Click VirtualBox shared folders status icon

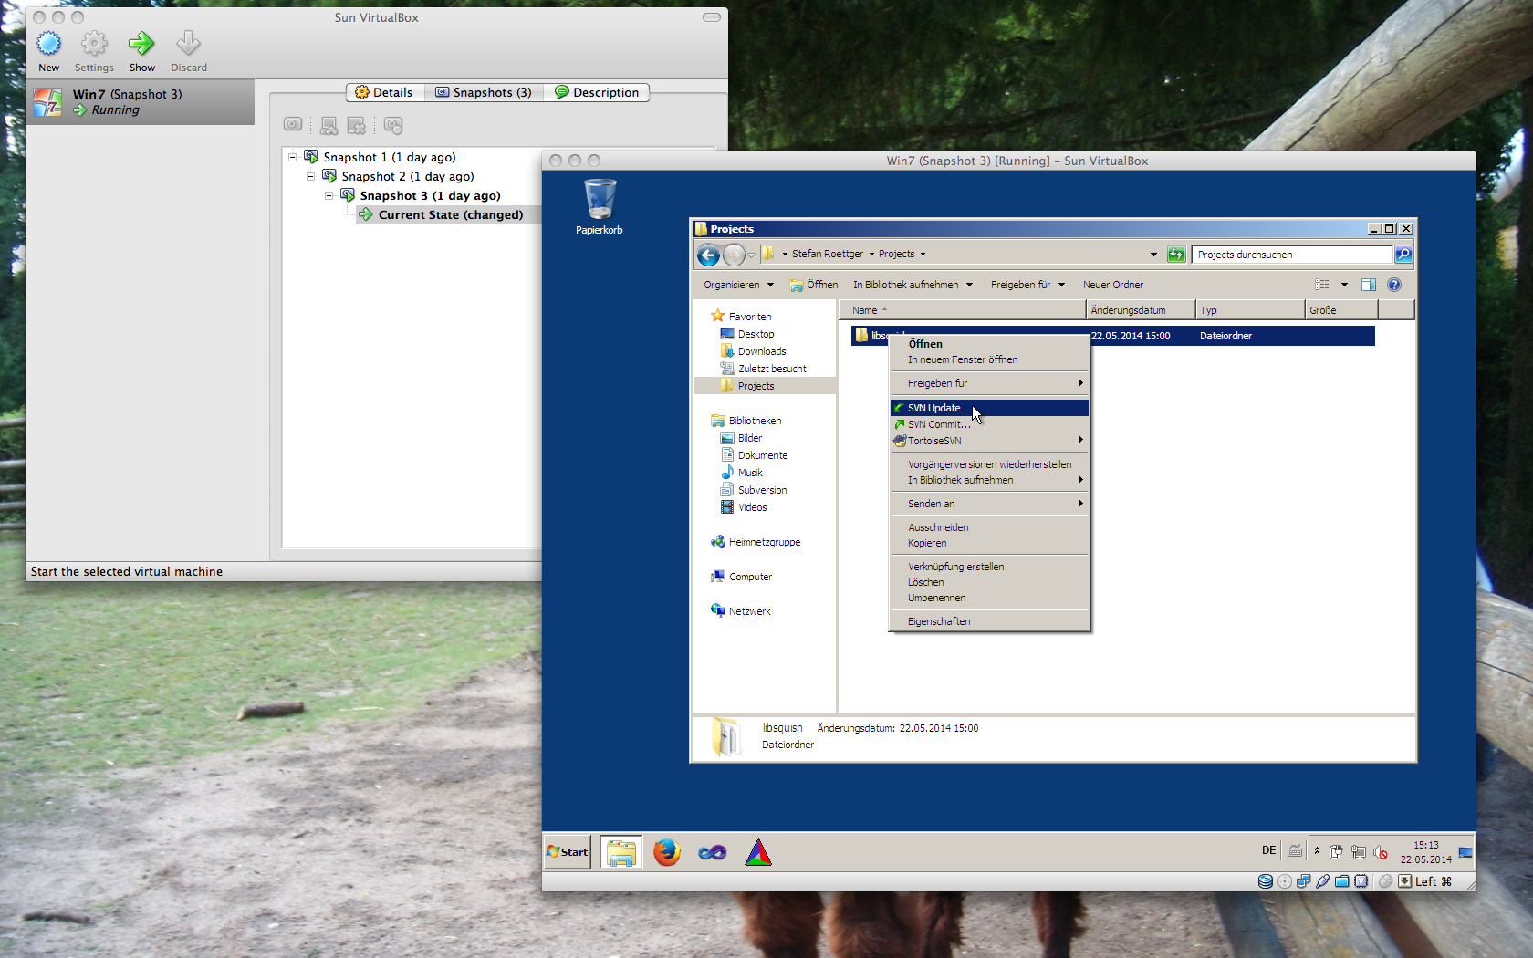(x=1342, y=881)
